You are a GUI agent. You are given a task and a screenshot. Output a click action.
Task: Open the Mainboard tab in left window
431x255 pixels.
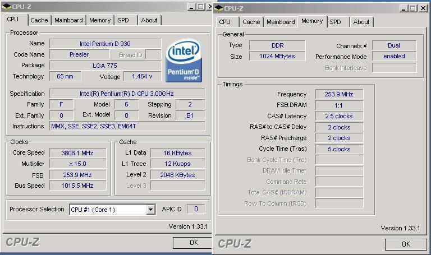(x=68, y=20)
